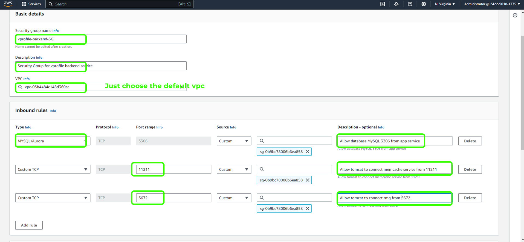Delete the memcache 11211 inbound rule
This screenshot has height=242, width=524.
tap(470, 169)
